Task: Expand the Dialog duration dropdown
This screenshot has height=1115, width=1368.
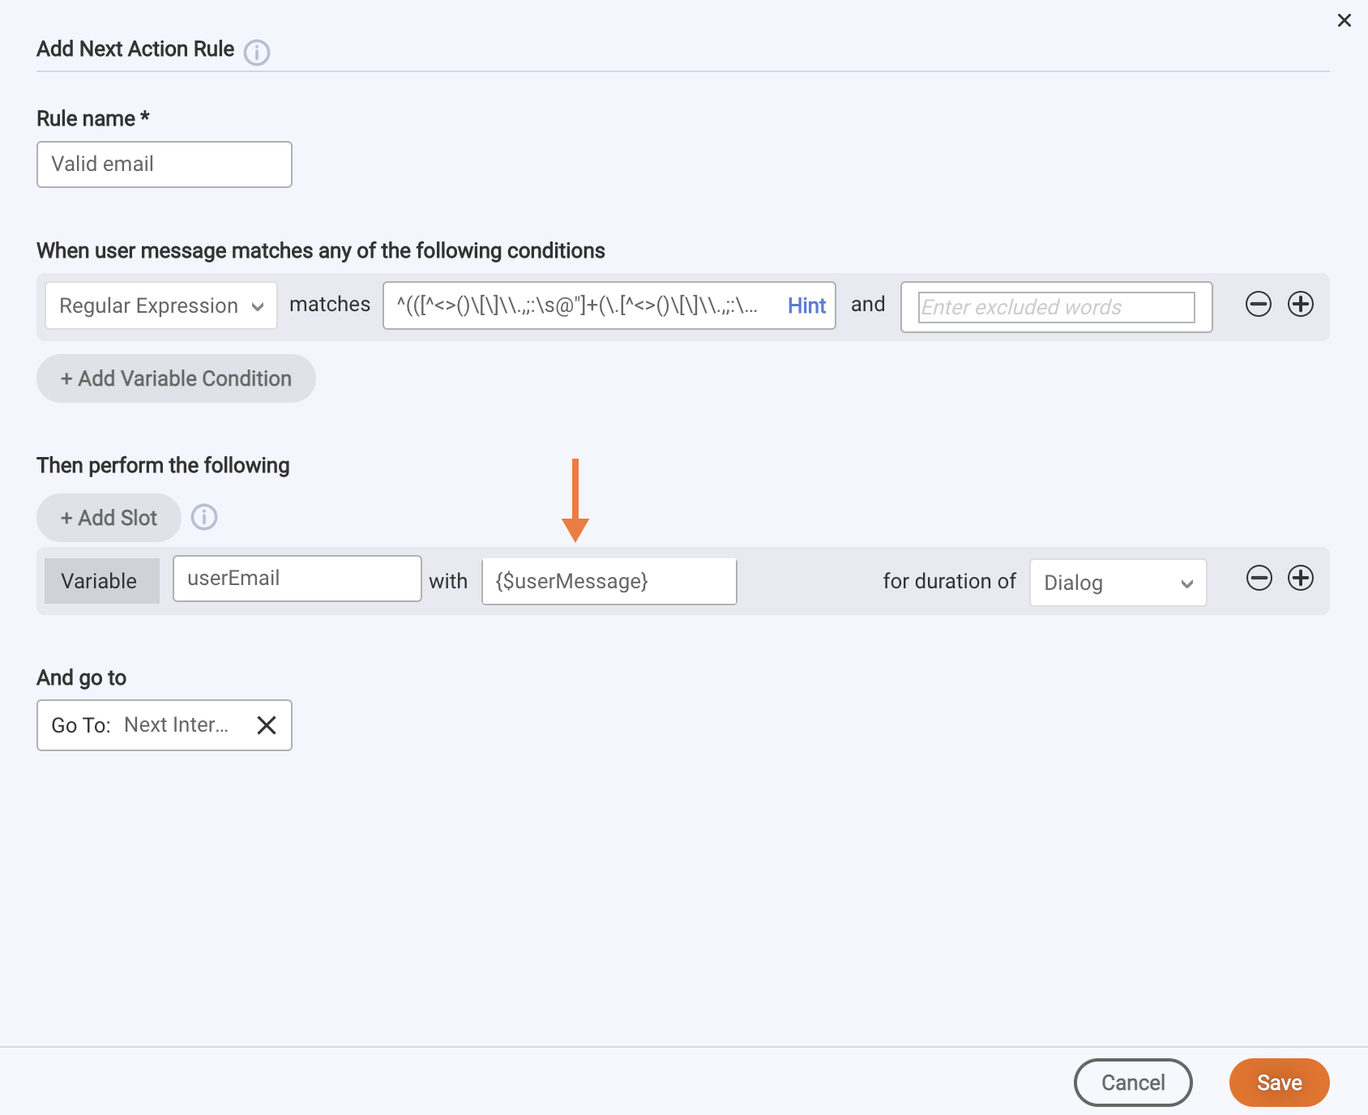Action: (x=1118, y=583)
